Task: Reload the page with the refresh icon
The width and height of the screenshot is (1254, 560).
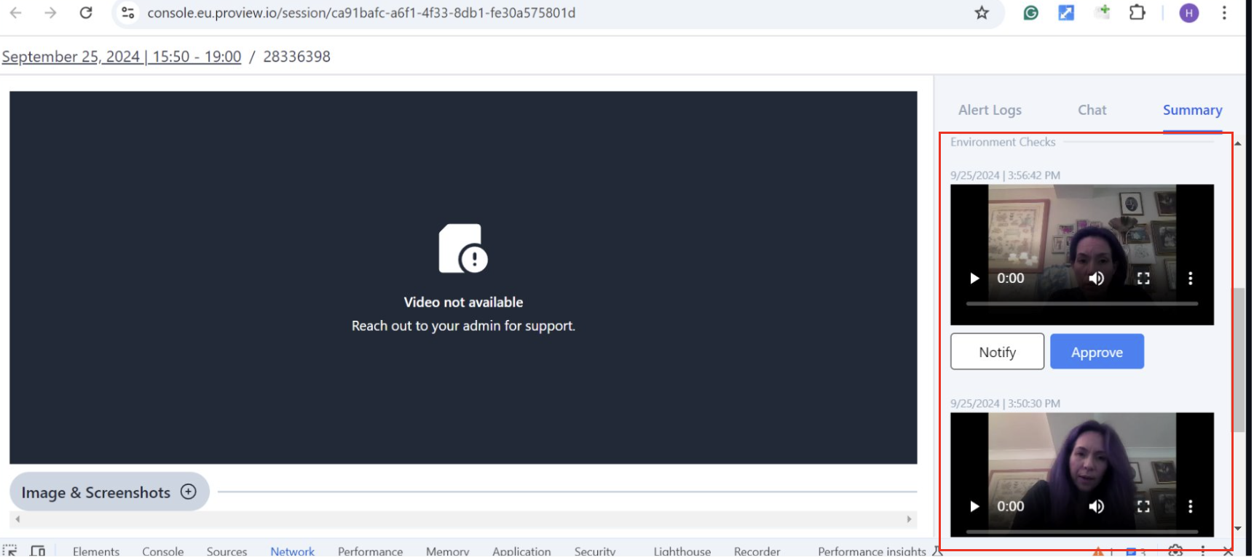Action: (86, 12)
